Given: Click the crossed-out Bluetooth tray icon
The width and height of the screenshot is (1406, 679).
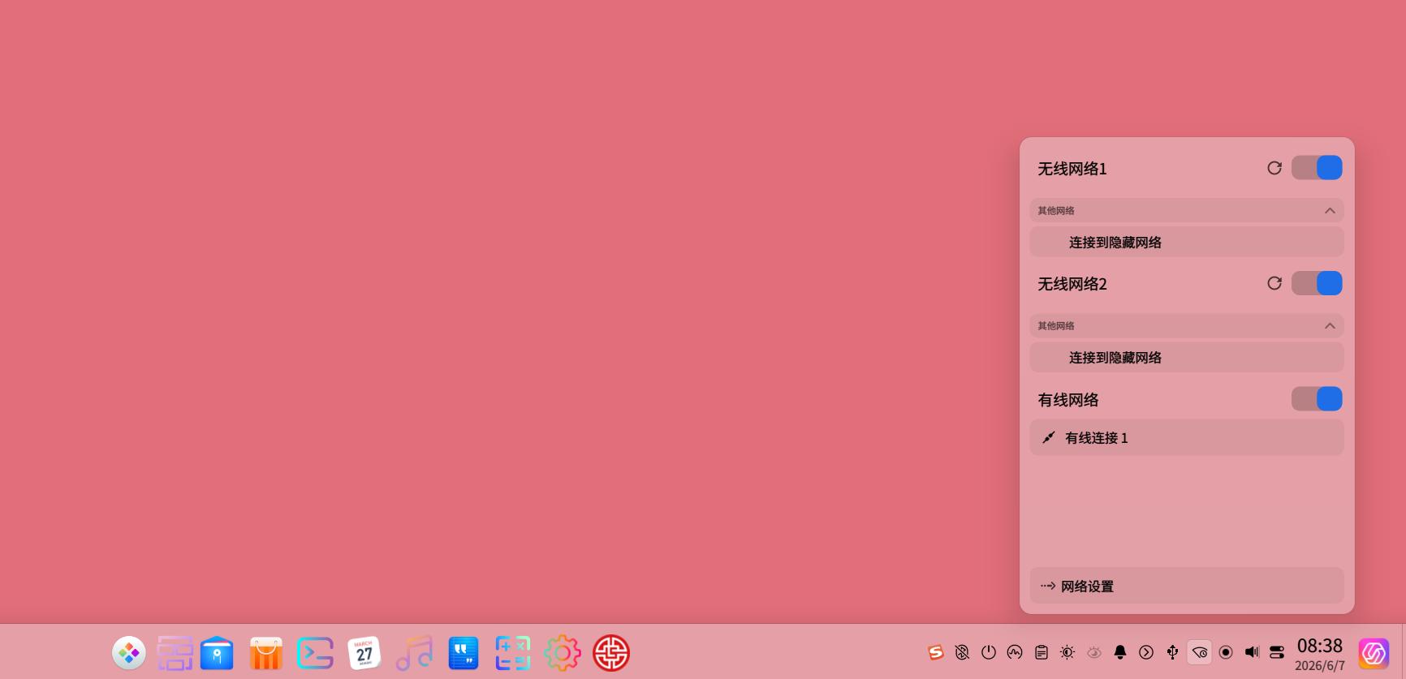Looking at the screenshot, I should (x=962, y=652).
